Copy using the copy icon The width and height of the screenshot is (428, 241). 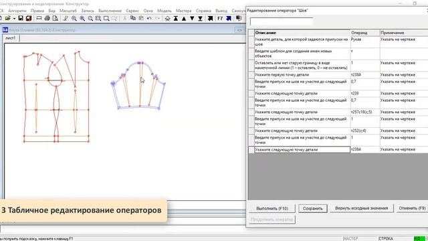pyautogui.click(x=133, y=18)
